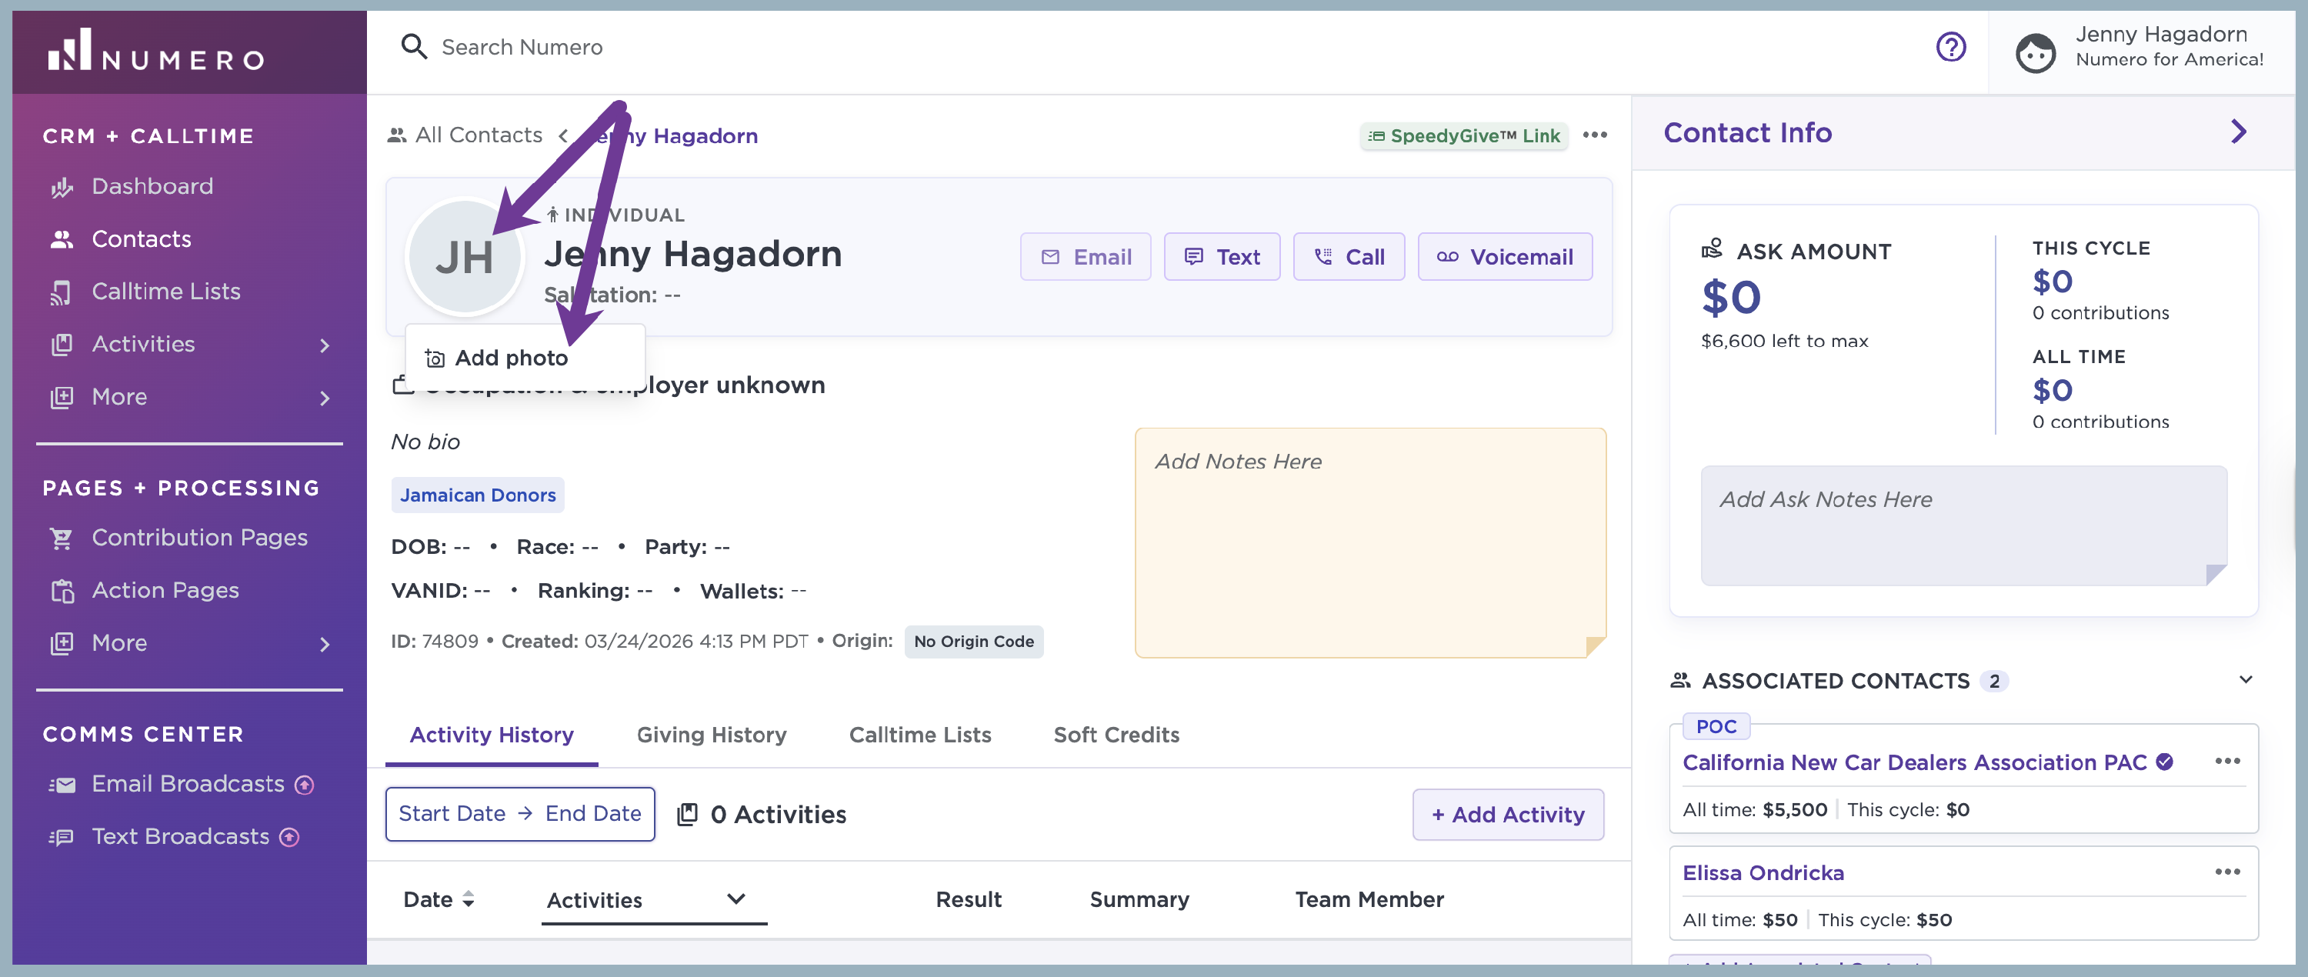Collapse the Contact Info panel arrow

pyautogui.click(x=2238, y=132)
